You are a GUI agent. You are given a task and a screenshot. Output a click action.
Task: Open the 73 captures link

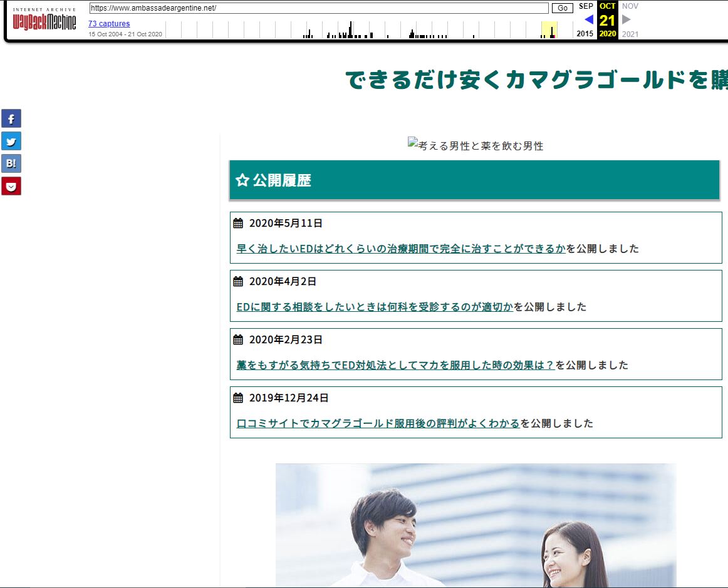tap(109, 24)
